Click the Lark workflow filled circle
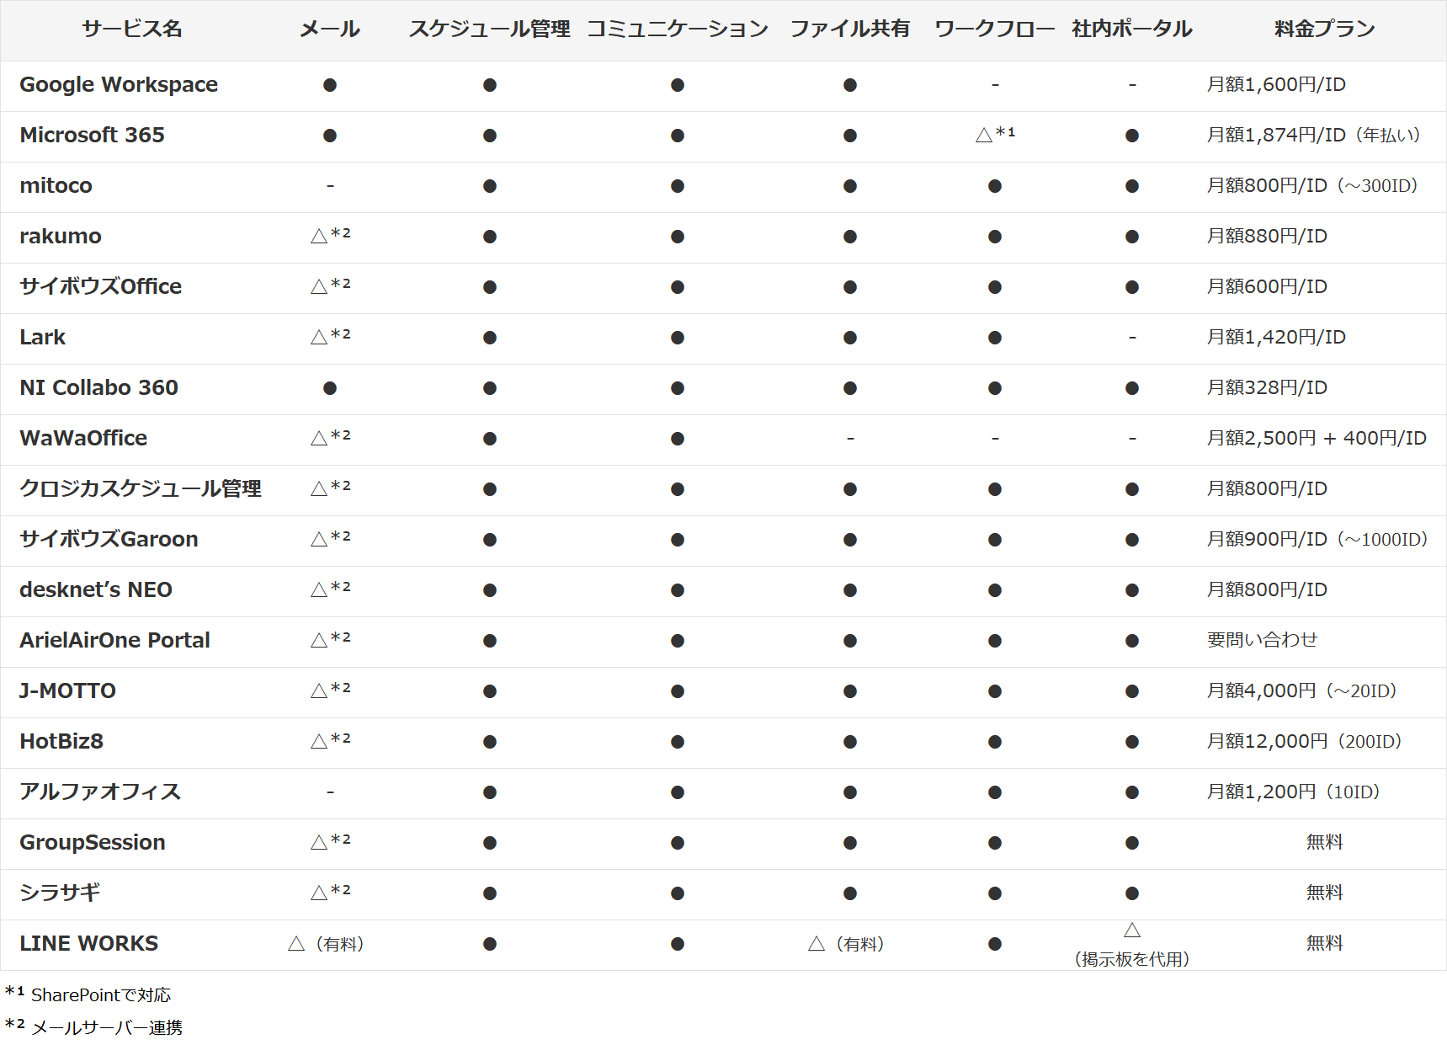The image size is (1447, 1045). [x=995, y=338]
